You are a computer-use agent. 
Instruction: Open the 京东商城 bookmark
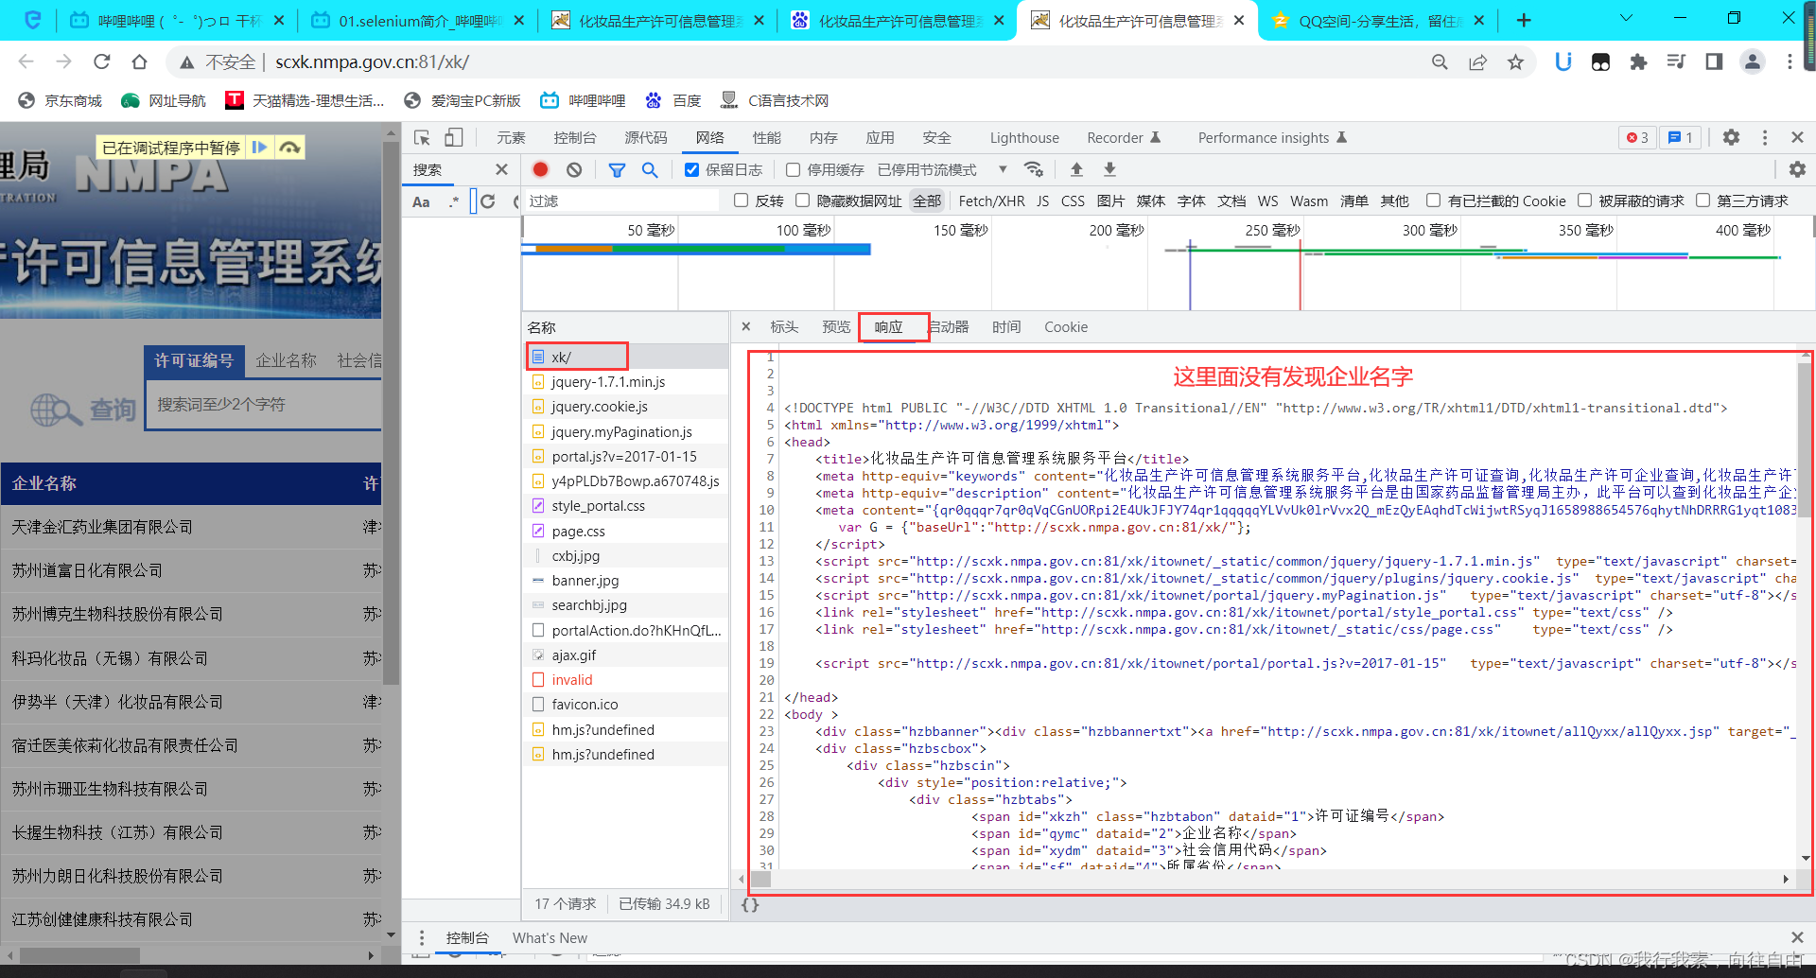click(x=61, y=100)
